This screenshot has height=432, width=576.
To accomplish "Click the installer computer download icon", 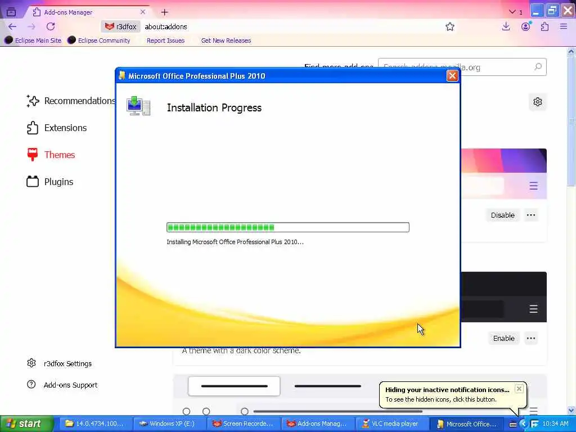I will (138, 106).
